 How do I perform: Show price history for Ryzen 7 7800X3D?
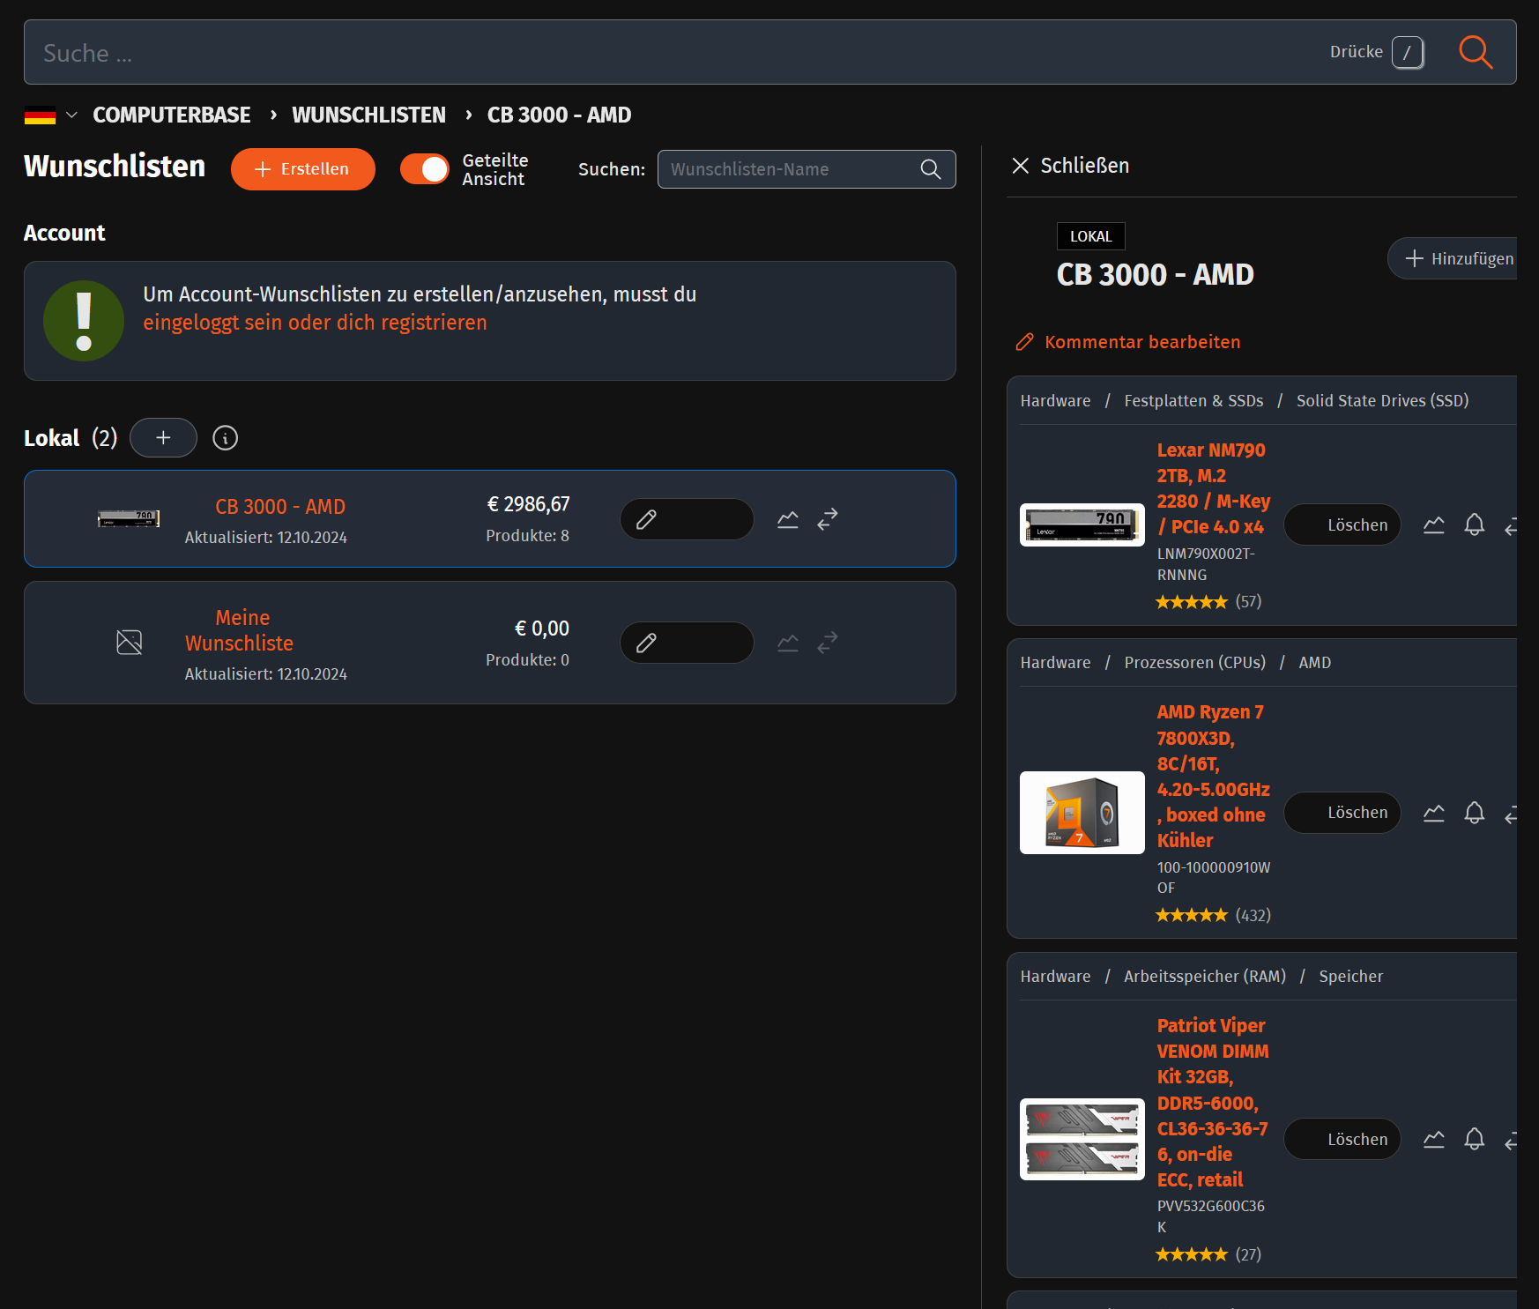coord(1434,813)
